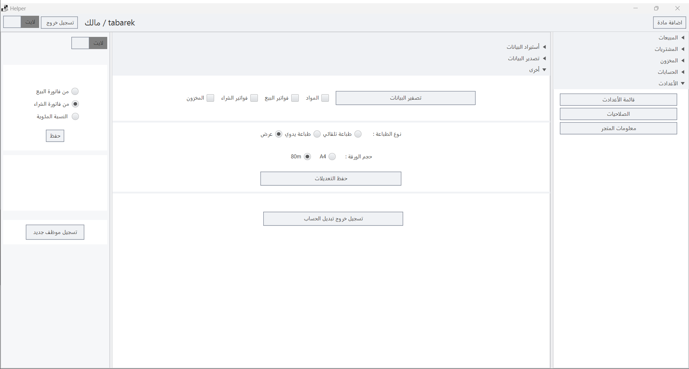
Task: Check the فواتير البيع checkbox
Action: (x=295, y=98)
